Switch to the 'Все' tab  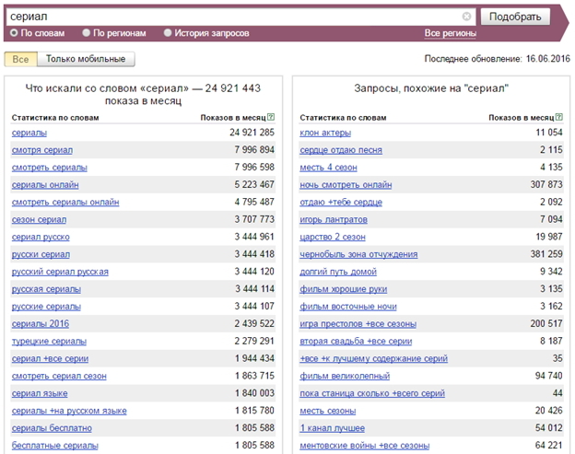(20, 59)
